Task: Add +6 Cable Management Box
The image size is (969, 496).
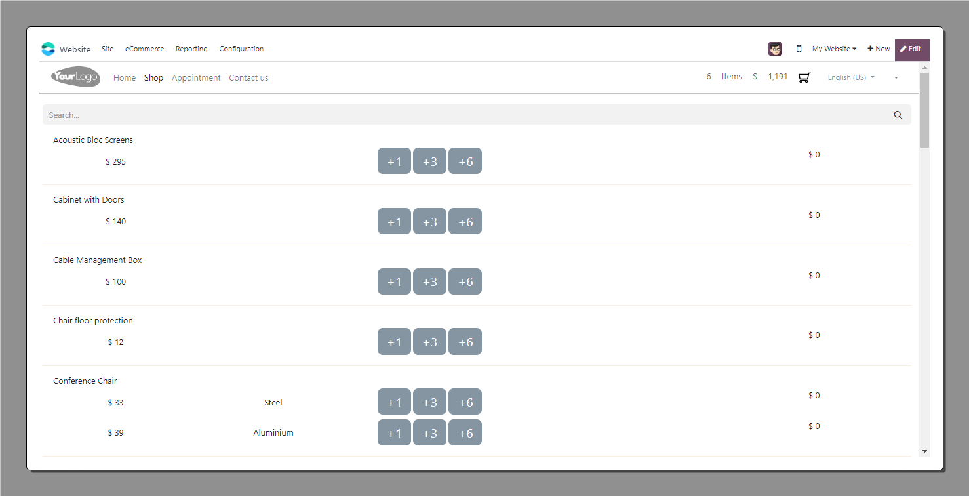Action: point(465,281)
